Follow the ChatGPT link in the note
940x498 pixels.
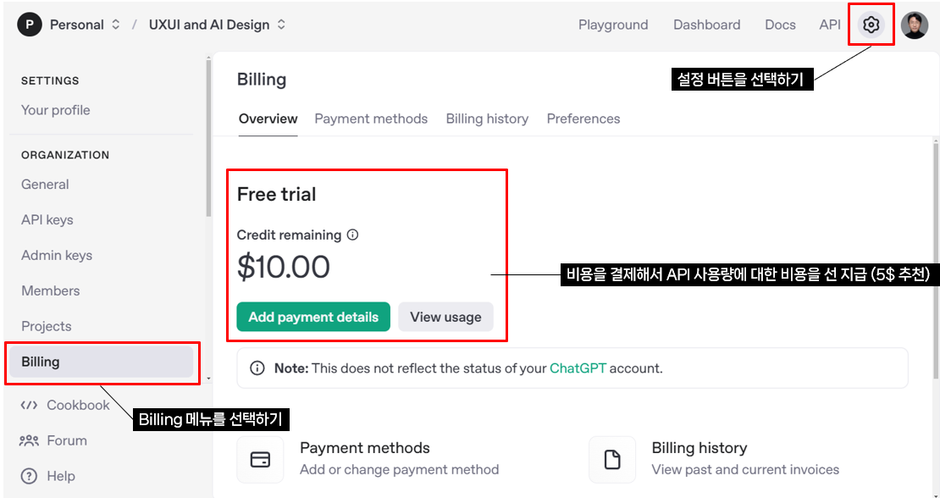point(578,368)
